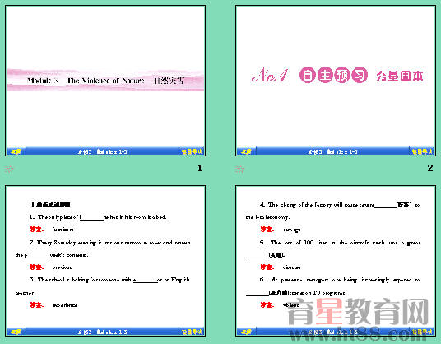Click the pink No.1 script graphic
441x344 pixels.
[x=270, y=75]
